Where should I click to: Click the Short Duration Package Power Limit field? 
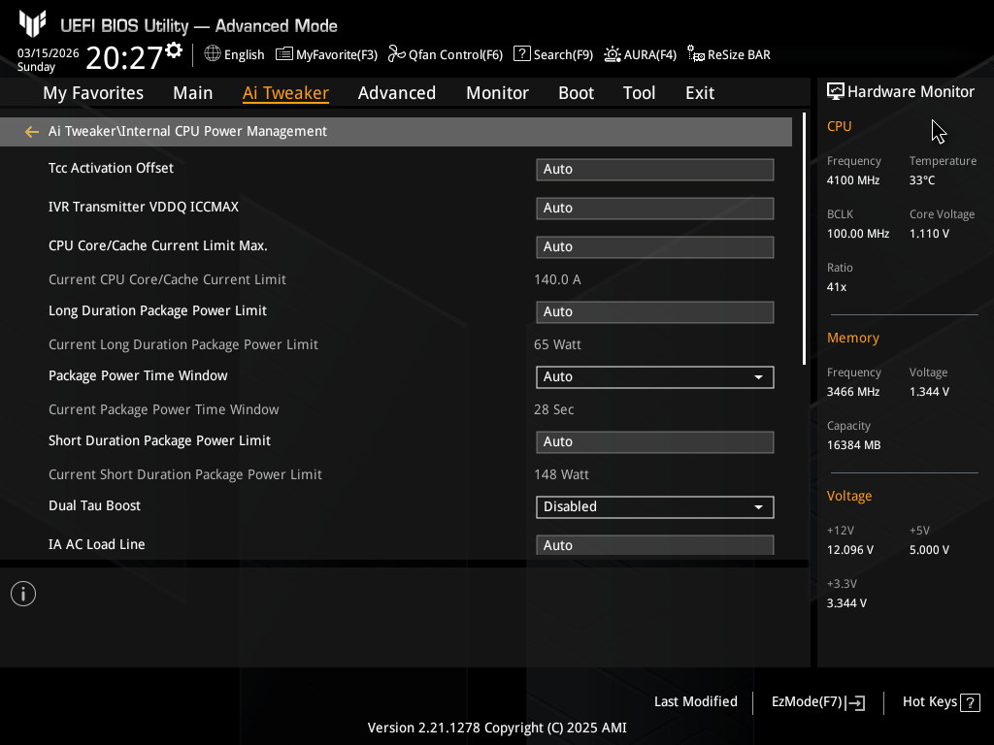point(655,442)
